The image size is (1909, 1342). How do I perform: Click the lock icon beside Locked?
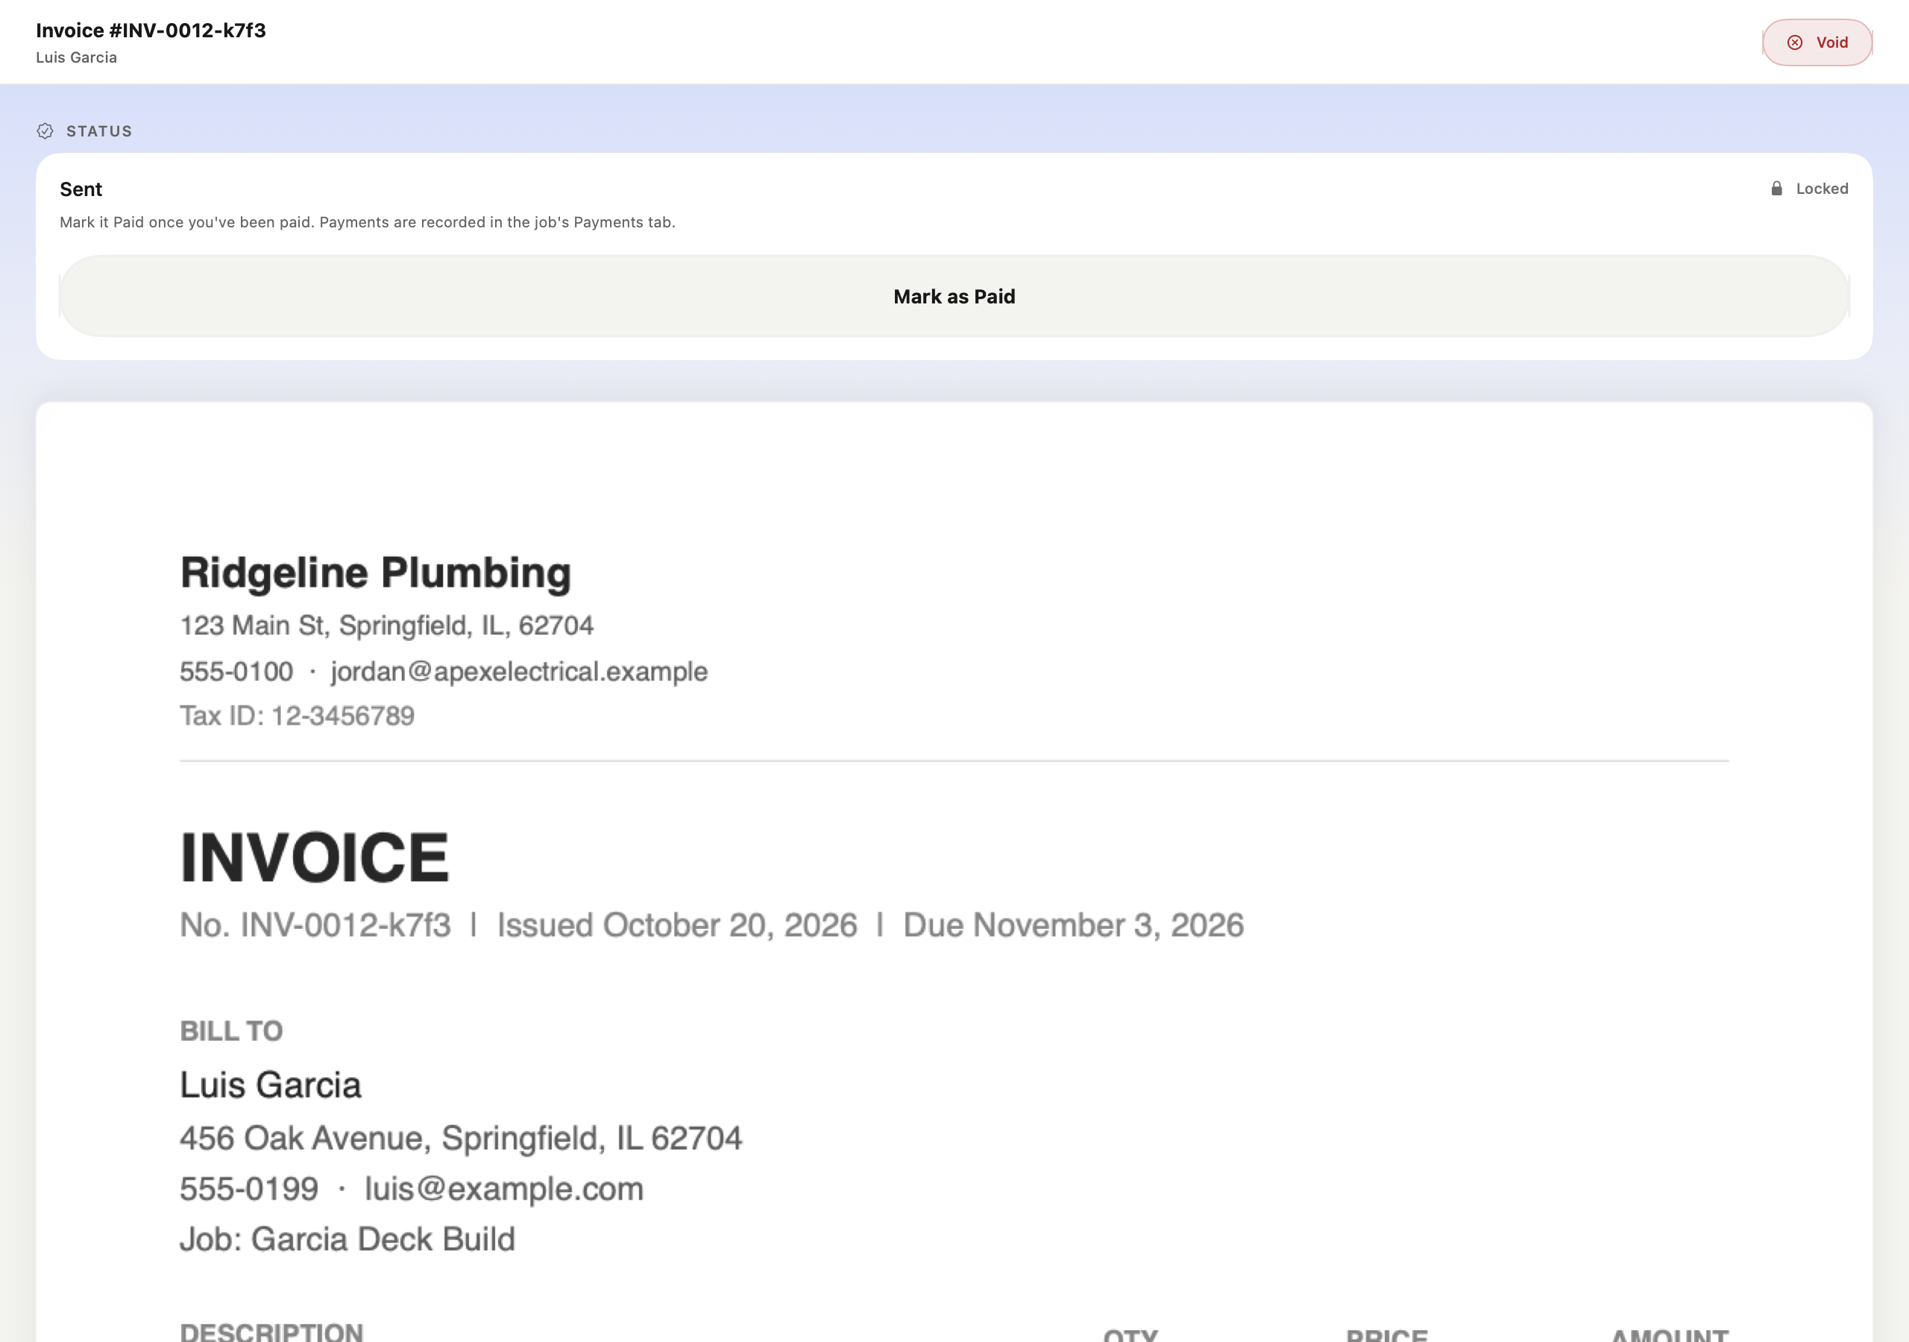(x=1777, y=189)
